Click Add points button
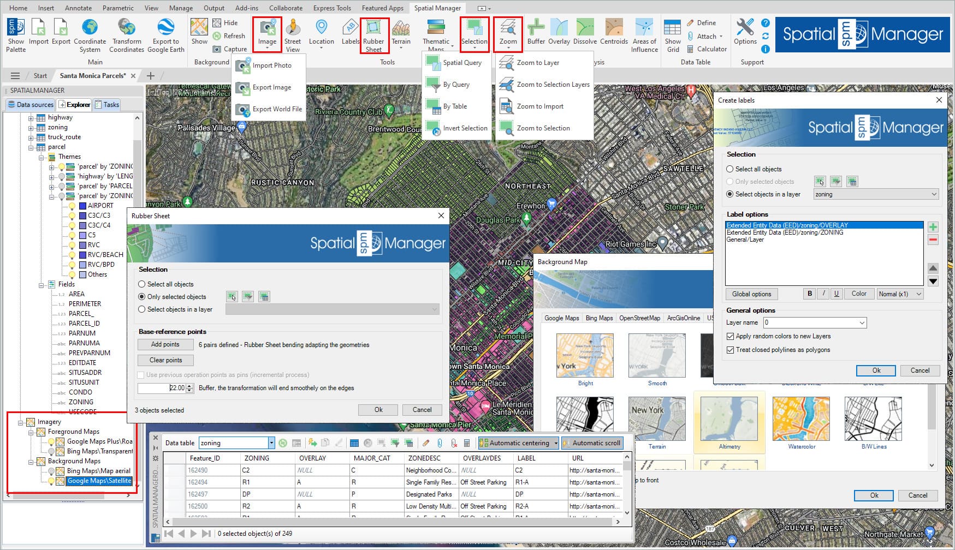The height and width of the screenshot is (550, 955). point(165,344)
